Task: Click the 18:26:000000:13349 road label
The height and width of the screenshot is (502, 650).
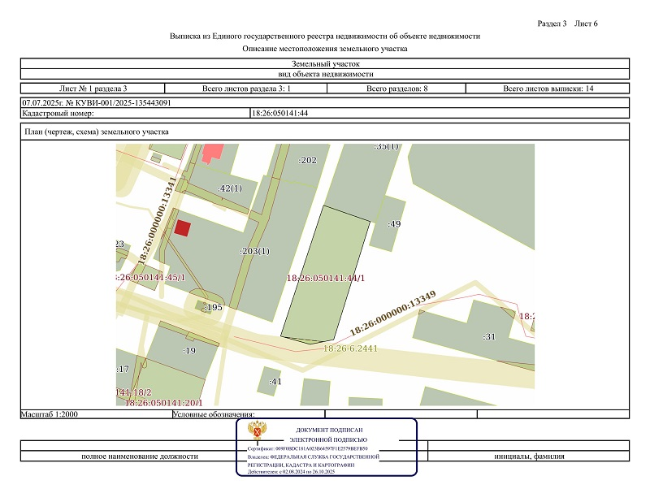Action: coord(393,314)
